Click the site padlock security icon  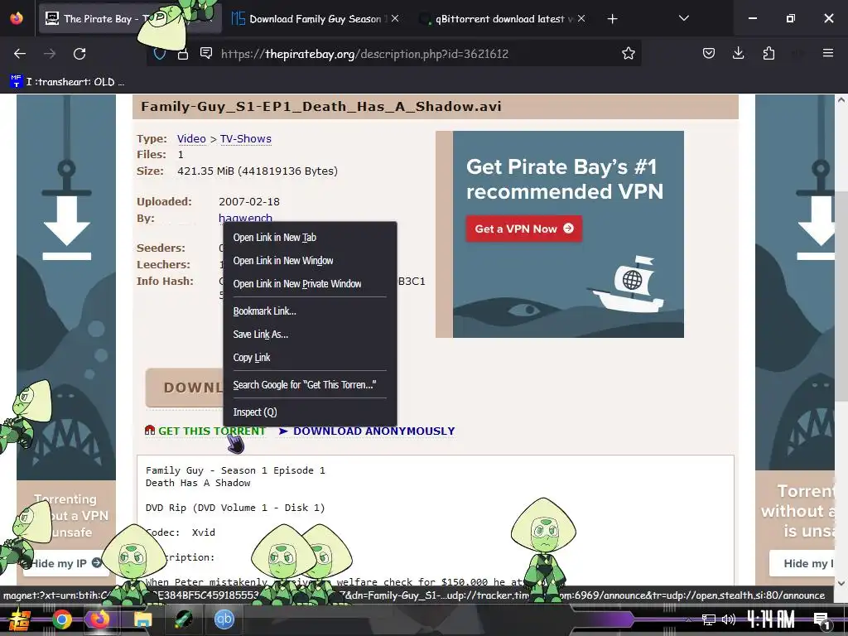point(183,54)
